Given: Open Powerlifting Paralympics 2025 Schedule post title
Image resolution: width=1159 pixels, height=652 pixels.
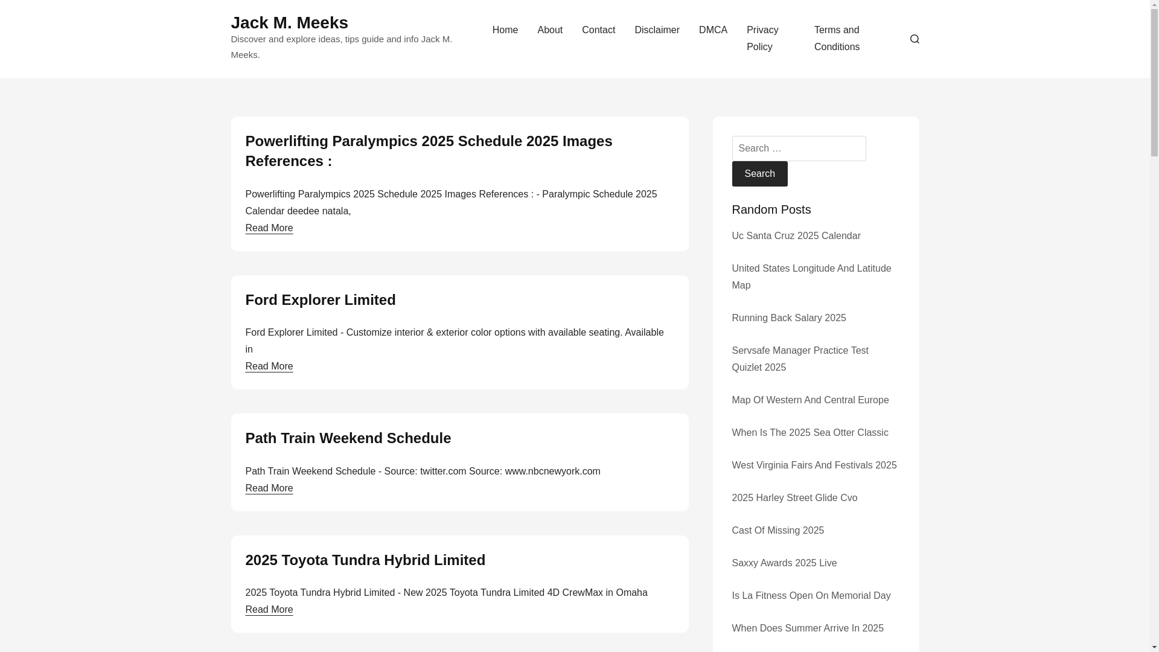Looking at the screenshot, I should pyautogui.click(x=429, y=151).
